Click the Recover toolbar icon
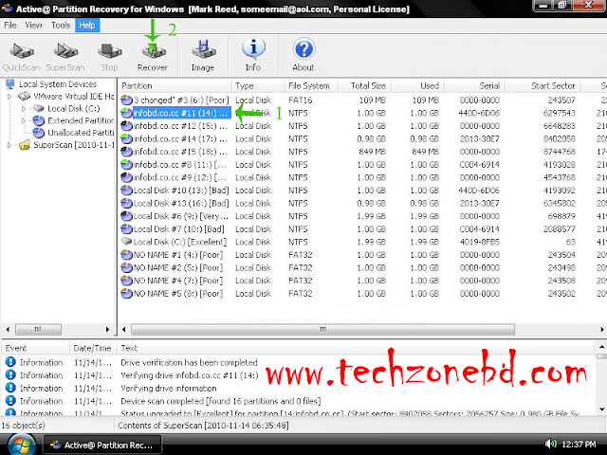607x455 pixels. (154, 51)
